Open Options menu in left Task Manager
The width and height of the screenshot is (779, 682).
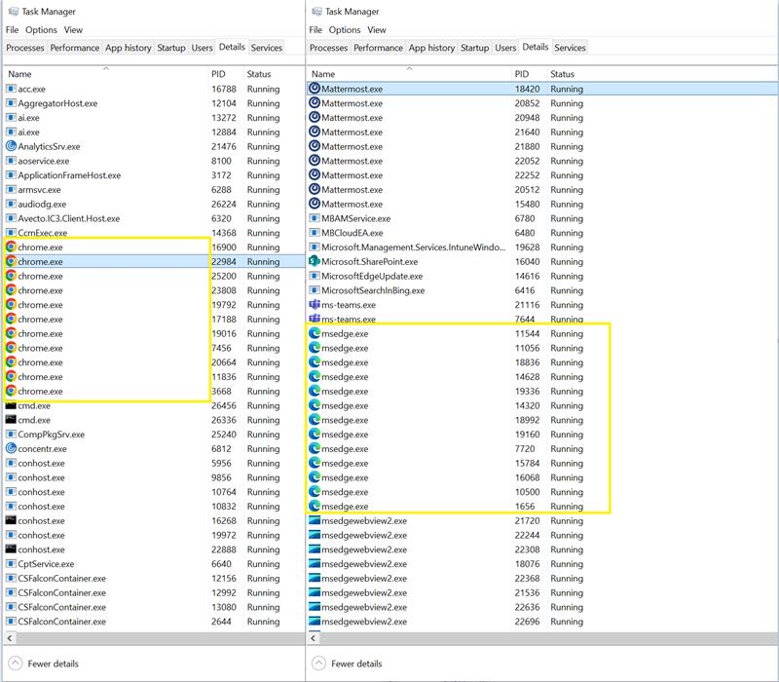coord(41,30)
